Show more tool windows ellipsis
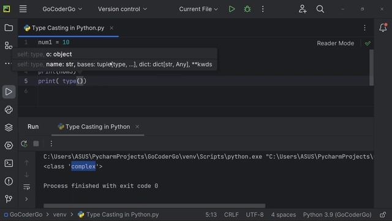Screen dimensions: 392x221 (x=8, y=63)
